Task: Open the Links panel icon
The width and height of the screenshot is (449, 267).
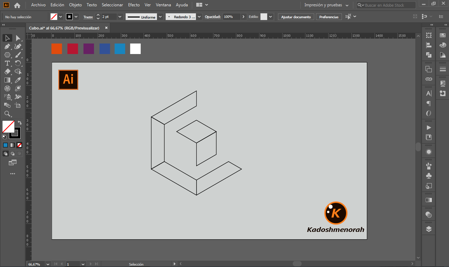Action: (x=429, y=79)
